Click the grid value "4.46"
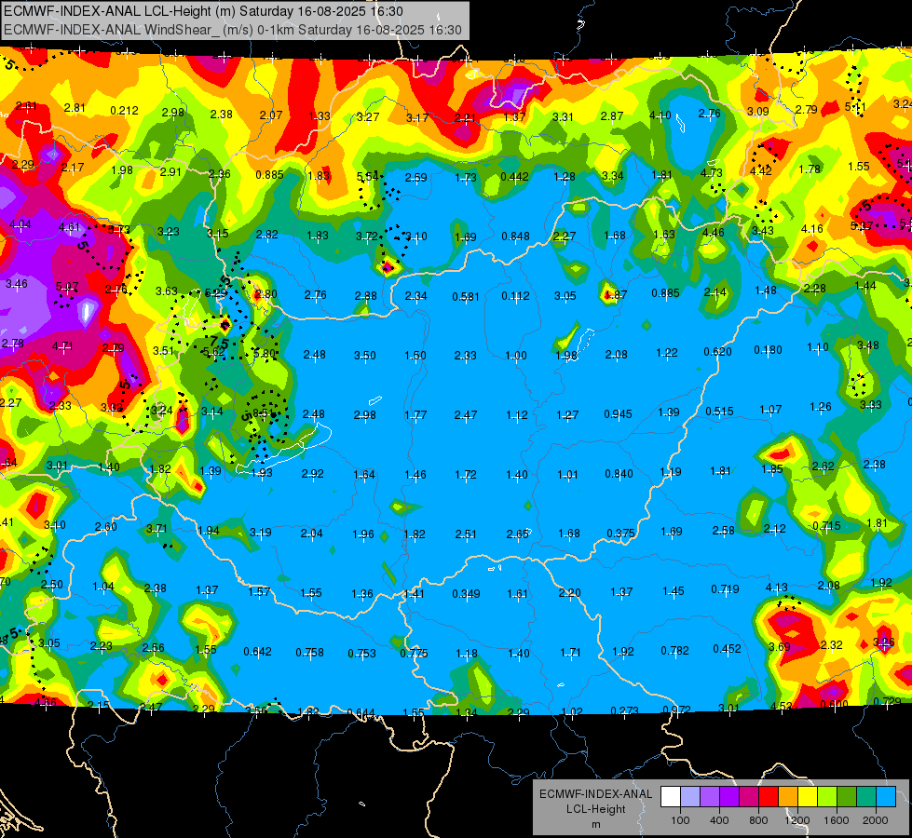Screen dimensions: 912x838 pyautogui.click(x=713, y=233)
